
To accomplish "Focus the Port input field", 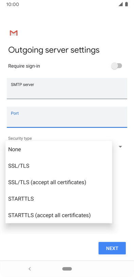I will [67, 117].
